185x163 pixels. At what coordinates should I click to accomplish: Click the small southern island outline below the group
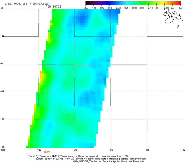click(x=178, y=27)
